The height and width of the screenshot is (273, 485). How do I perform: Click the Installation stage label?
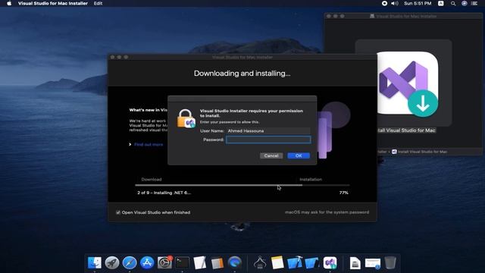[311, 180]
